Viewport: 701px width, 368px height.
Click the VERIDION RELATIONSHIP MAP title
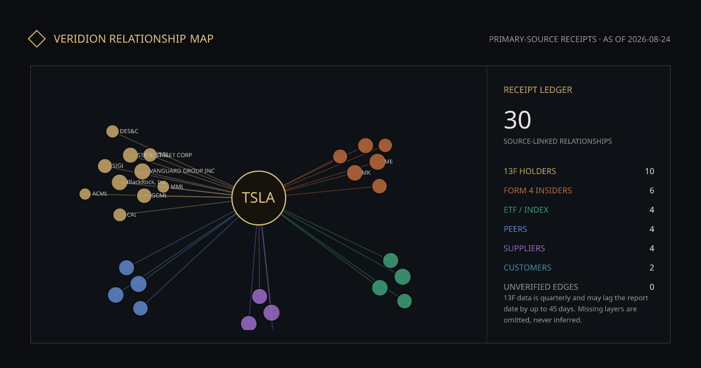pos(134,39)
